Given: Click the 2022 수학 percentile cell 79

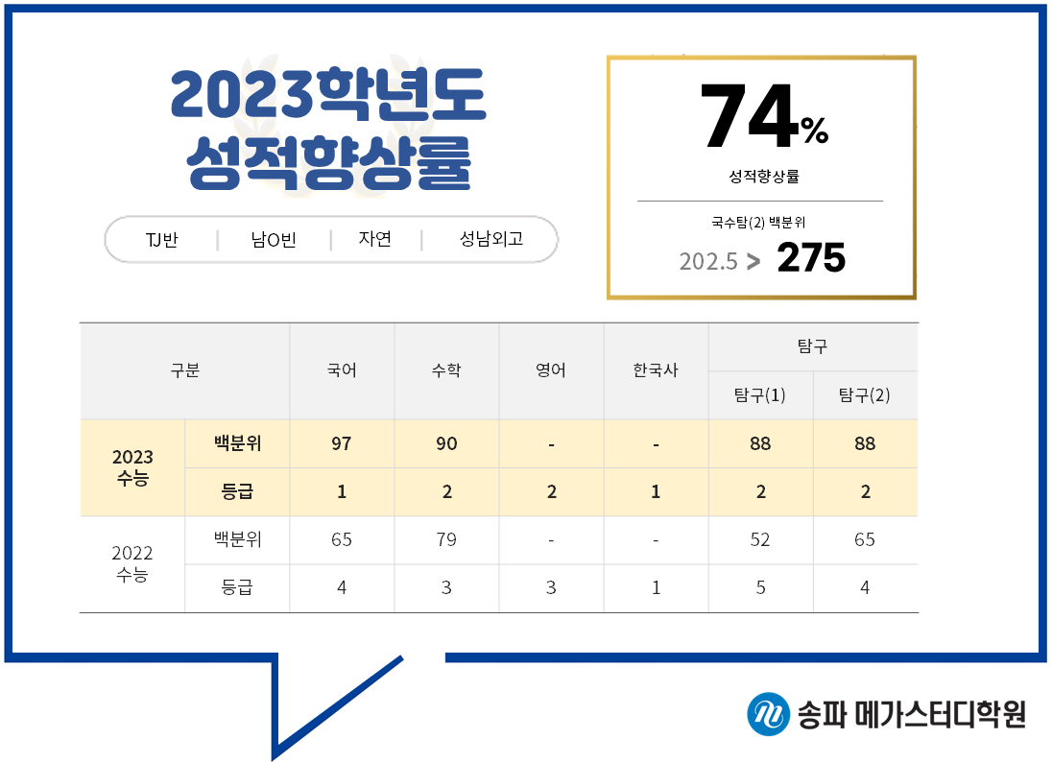Looking at the screenshot, I should click(446, 539).
